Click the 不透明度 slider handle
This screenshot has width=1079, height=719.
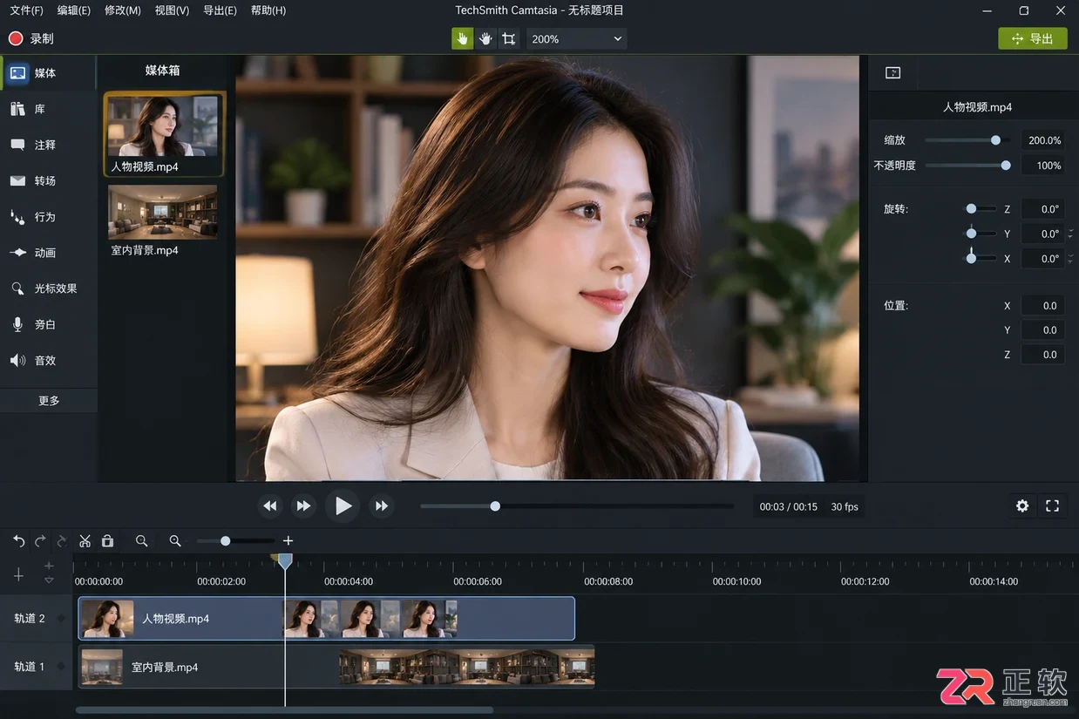1006,166
